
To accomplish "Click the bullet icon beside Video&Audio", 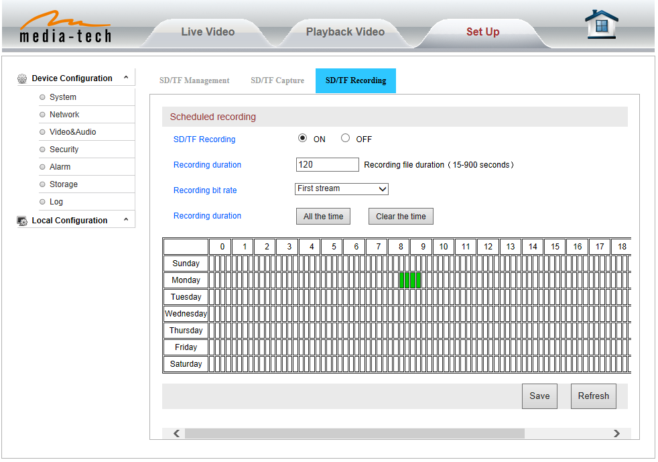I will (x=42, y=132).
